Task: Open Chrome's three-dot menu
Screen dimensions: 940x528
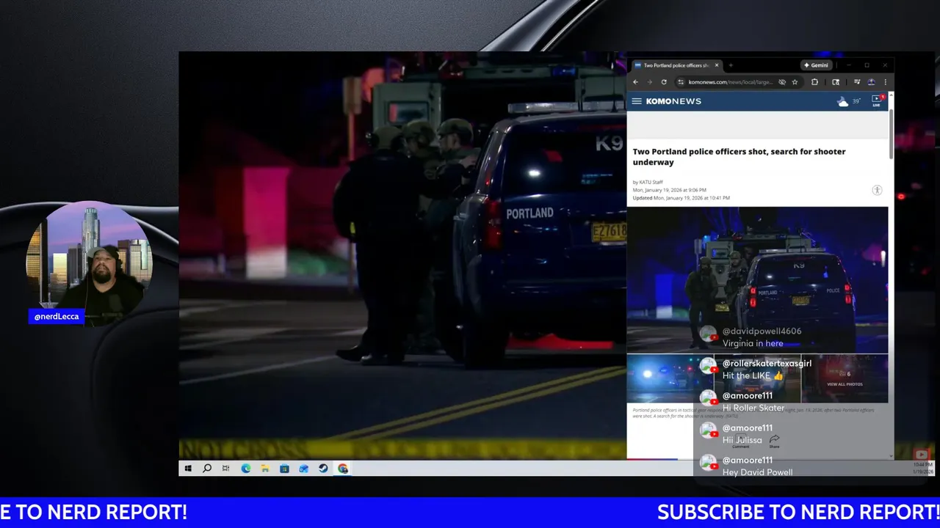Action: point(885,82)
